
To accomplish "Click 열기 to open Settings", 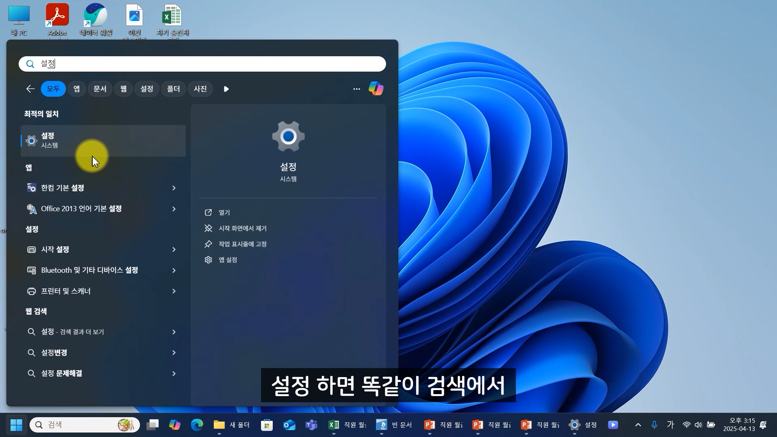I will point(224,212).
